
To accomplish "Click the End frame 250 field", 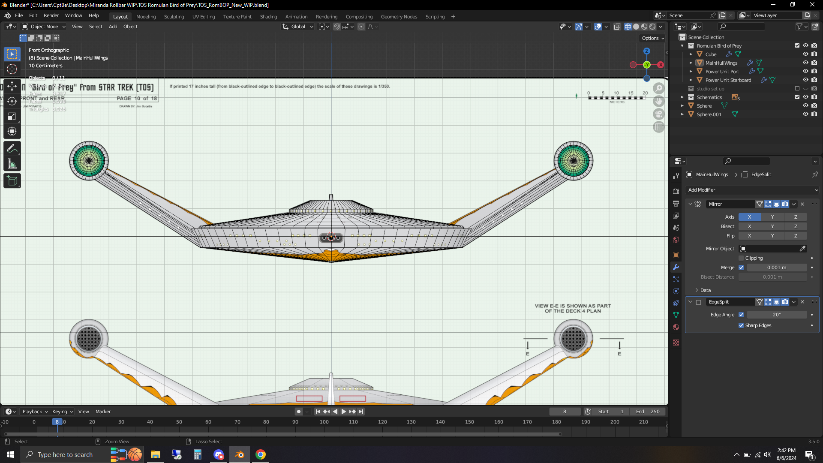I will click(648, 412).
